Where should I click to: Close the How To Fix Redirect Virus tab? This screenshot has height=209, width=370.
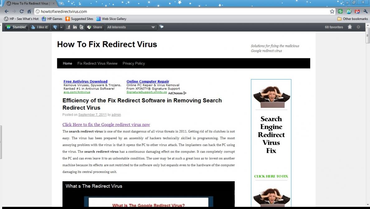click(x=54, y=3)
